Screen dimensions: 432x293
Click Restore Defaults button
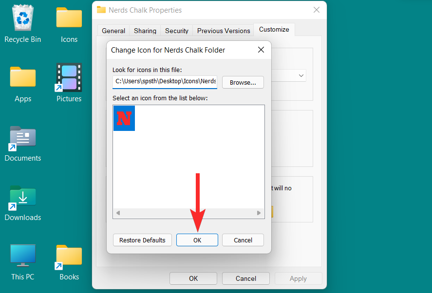(x=142, y=240)
